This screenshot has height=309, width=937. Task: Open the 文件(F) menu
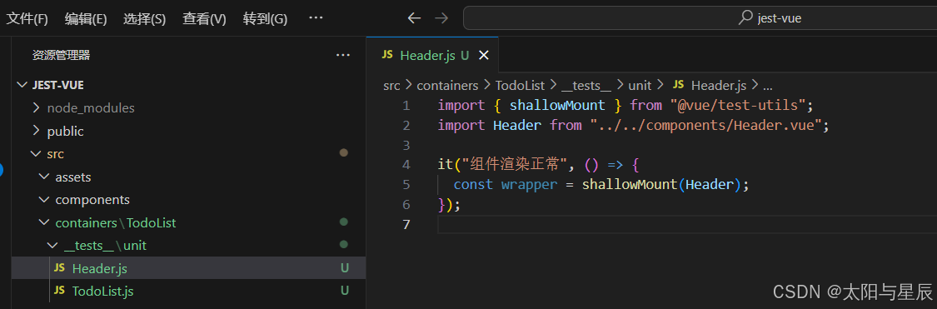click(x=27, y=18)
